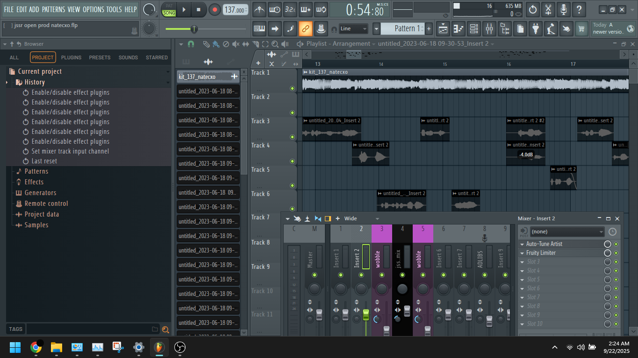Disable the Auto-Tune Artist effect slot
The image size is (638, 358).
point(616,244)
